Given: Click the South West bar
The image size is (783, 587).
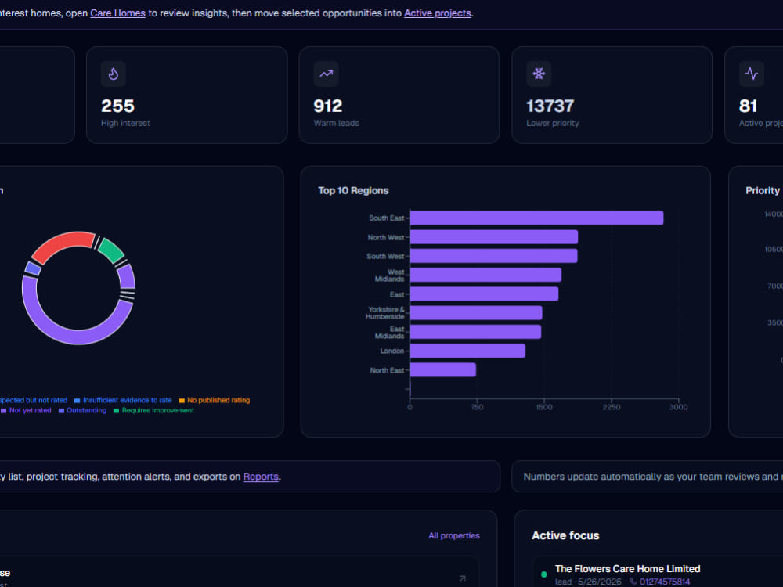Looking at the screenshot, I should tap(493, 256).
